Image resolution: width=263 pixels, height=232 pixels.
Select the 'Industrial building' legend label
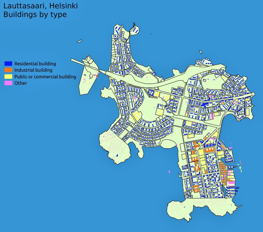coord(33,70)
